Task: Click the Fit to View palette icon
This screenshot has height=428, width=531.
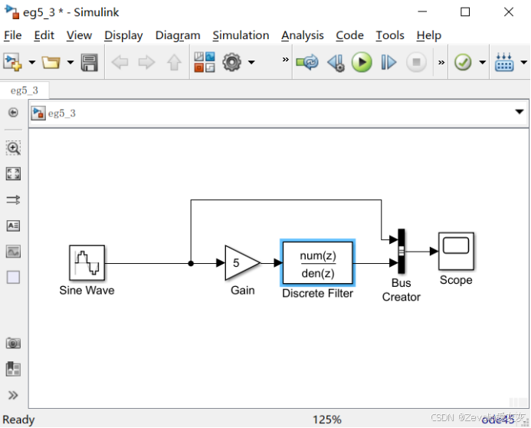Action: [13, 174]
